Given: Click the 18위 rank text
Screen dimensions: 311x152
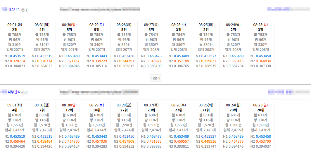Looking at the screenshot, I should [96, 110].
